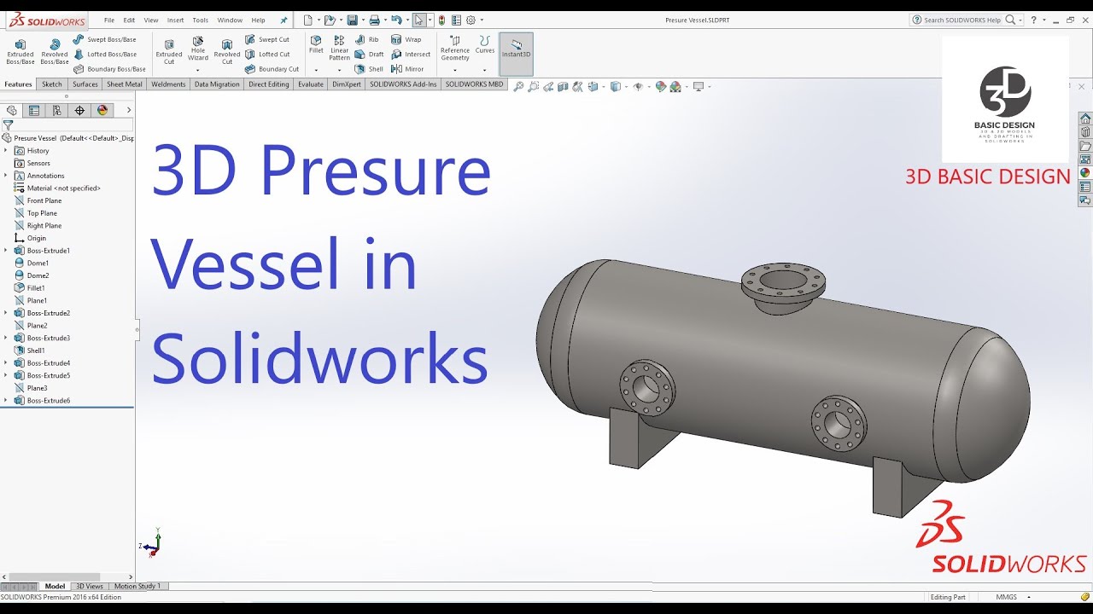Select the Fillet tool
The image size is (1093, 614).
coord(316,44)
